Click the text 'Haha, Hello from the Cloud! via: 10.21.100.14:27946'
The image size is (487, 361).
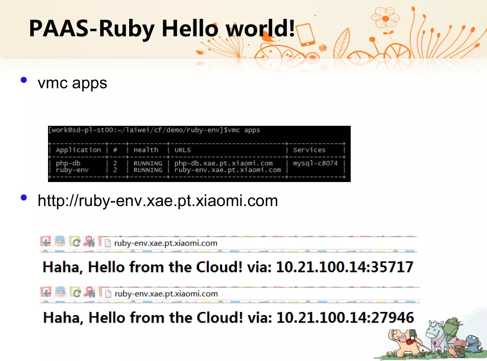point(229,318)
